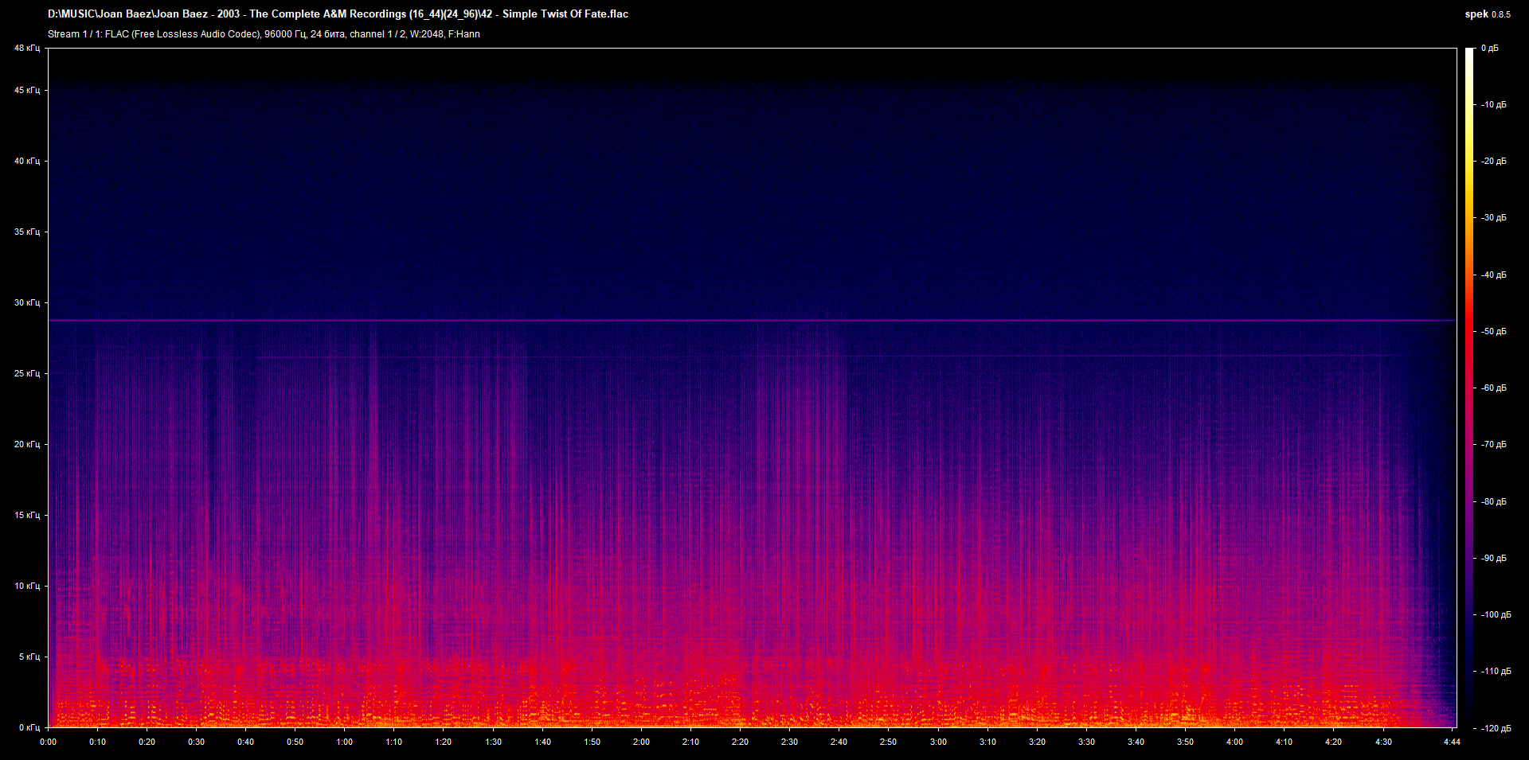This screenshot has height=760, width=1529.
Task: Click the 0:30 time axis label
Action: [x=197, y=742]
